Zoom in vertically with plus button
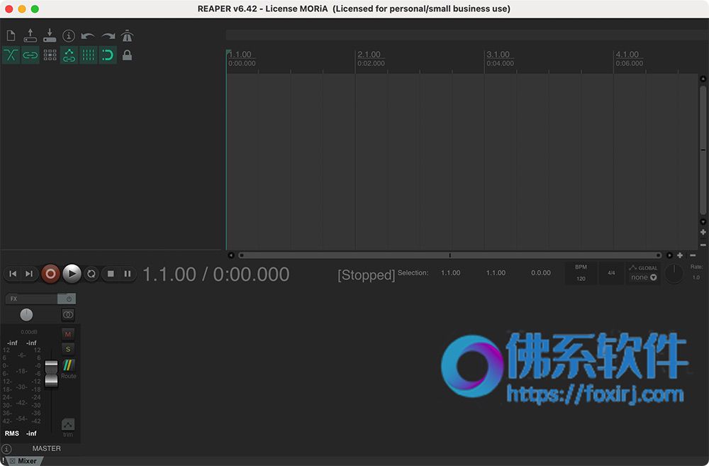Image resolution: width=709 pixels, height=466 pixels. [x=703, y=232]
